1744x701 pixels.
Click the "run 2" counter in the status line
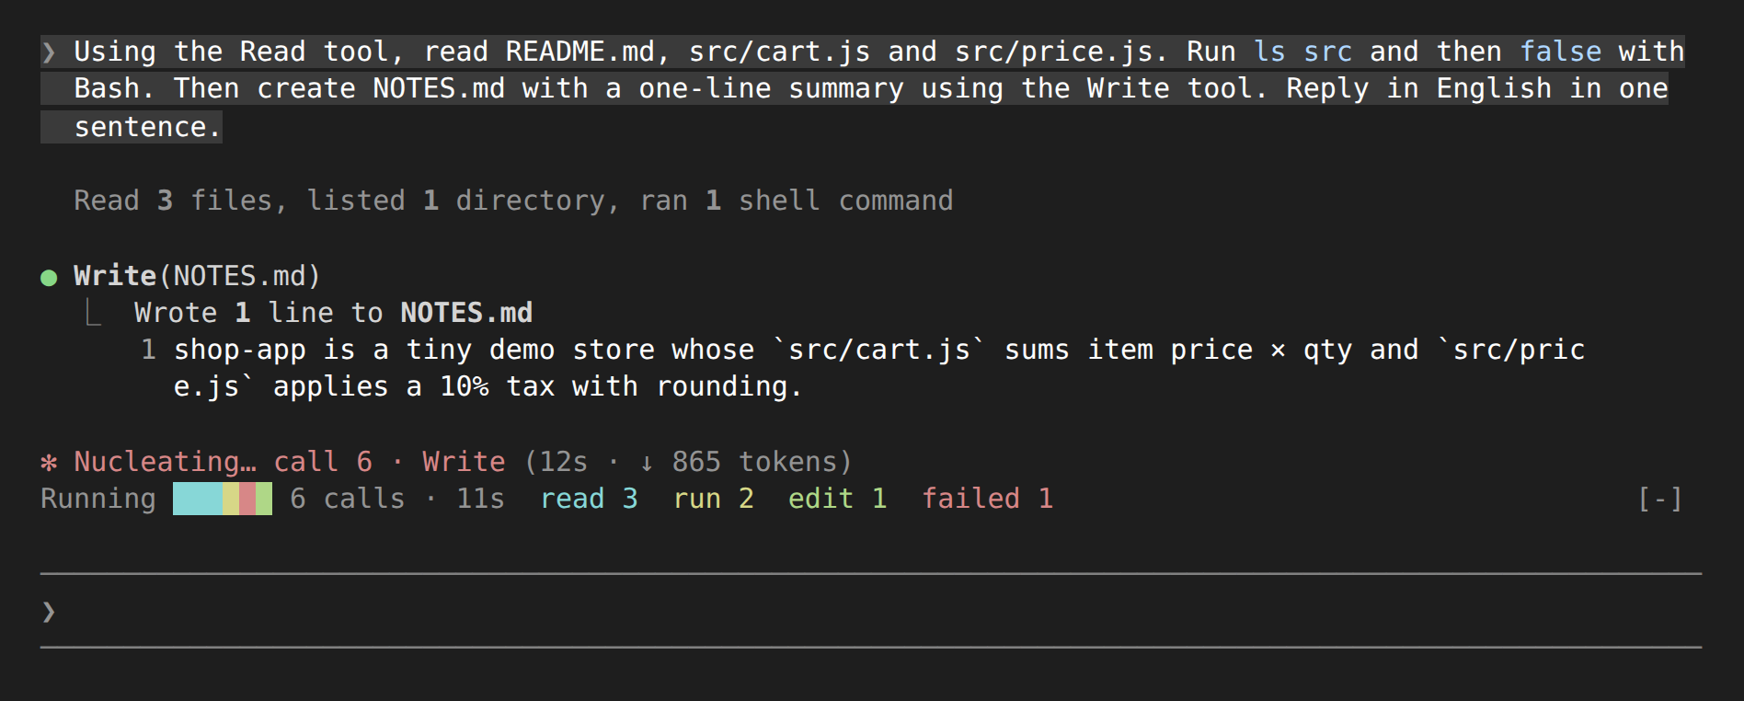coord(714,499)
